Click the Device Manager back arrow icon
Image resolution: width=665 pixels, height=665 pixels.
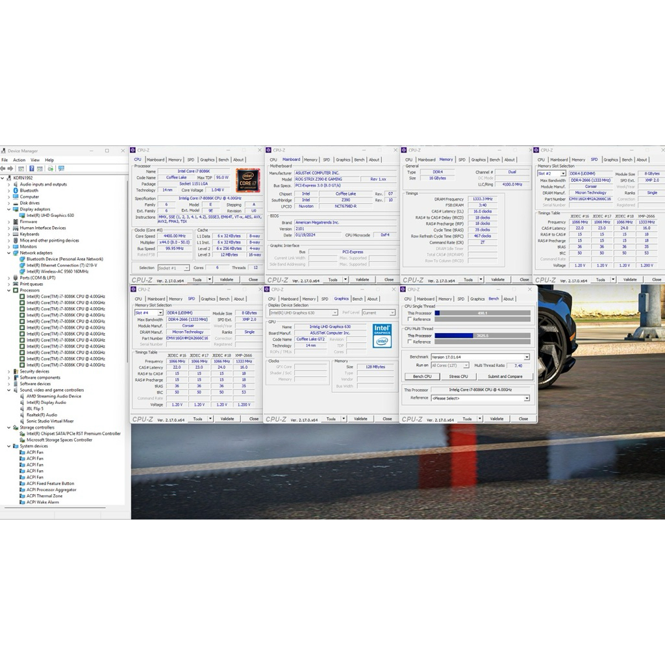4,168
